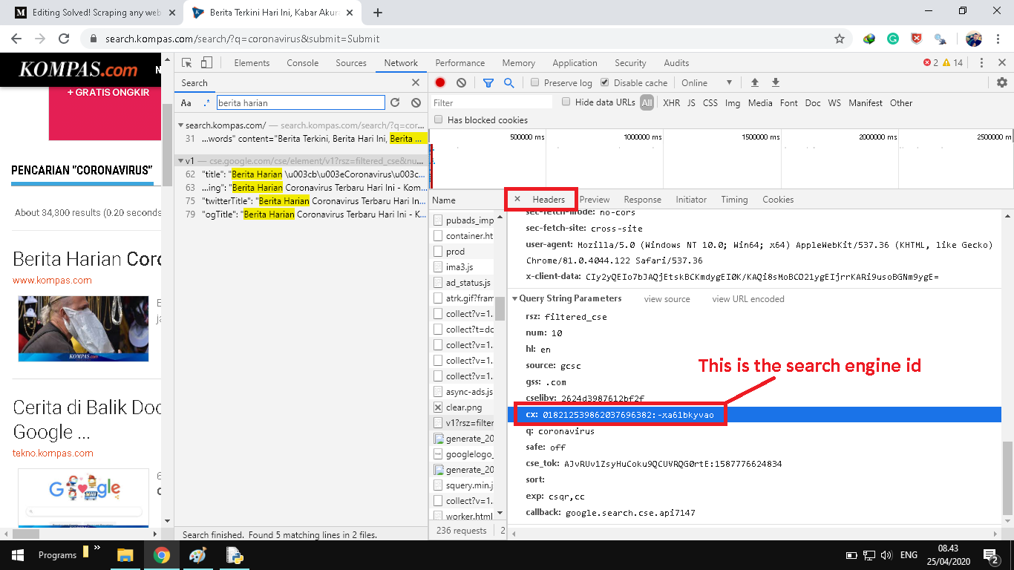Switch to the Preview tab
The width and height of the screenshot is (1014, 570).
point(594,199)
